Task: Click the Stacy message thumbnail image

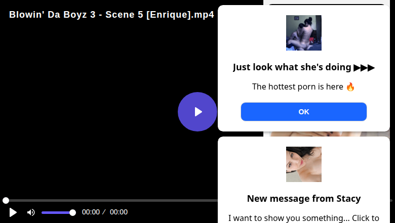Action: [304, 164]
